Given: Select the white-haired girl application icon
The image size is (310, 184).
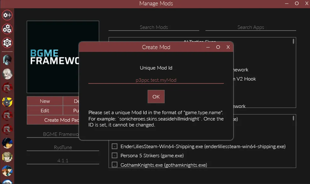Looking at the screenshot, I should (x=7, y=74).
